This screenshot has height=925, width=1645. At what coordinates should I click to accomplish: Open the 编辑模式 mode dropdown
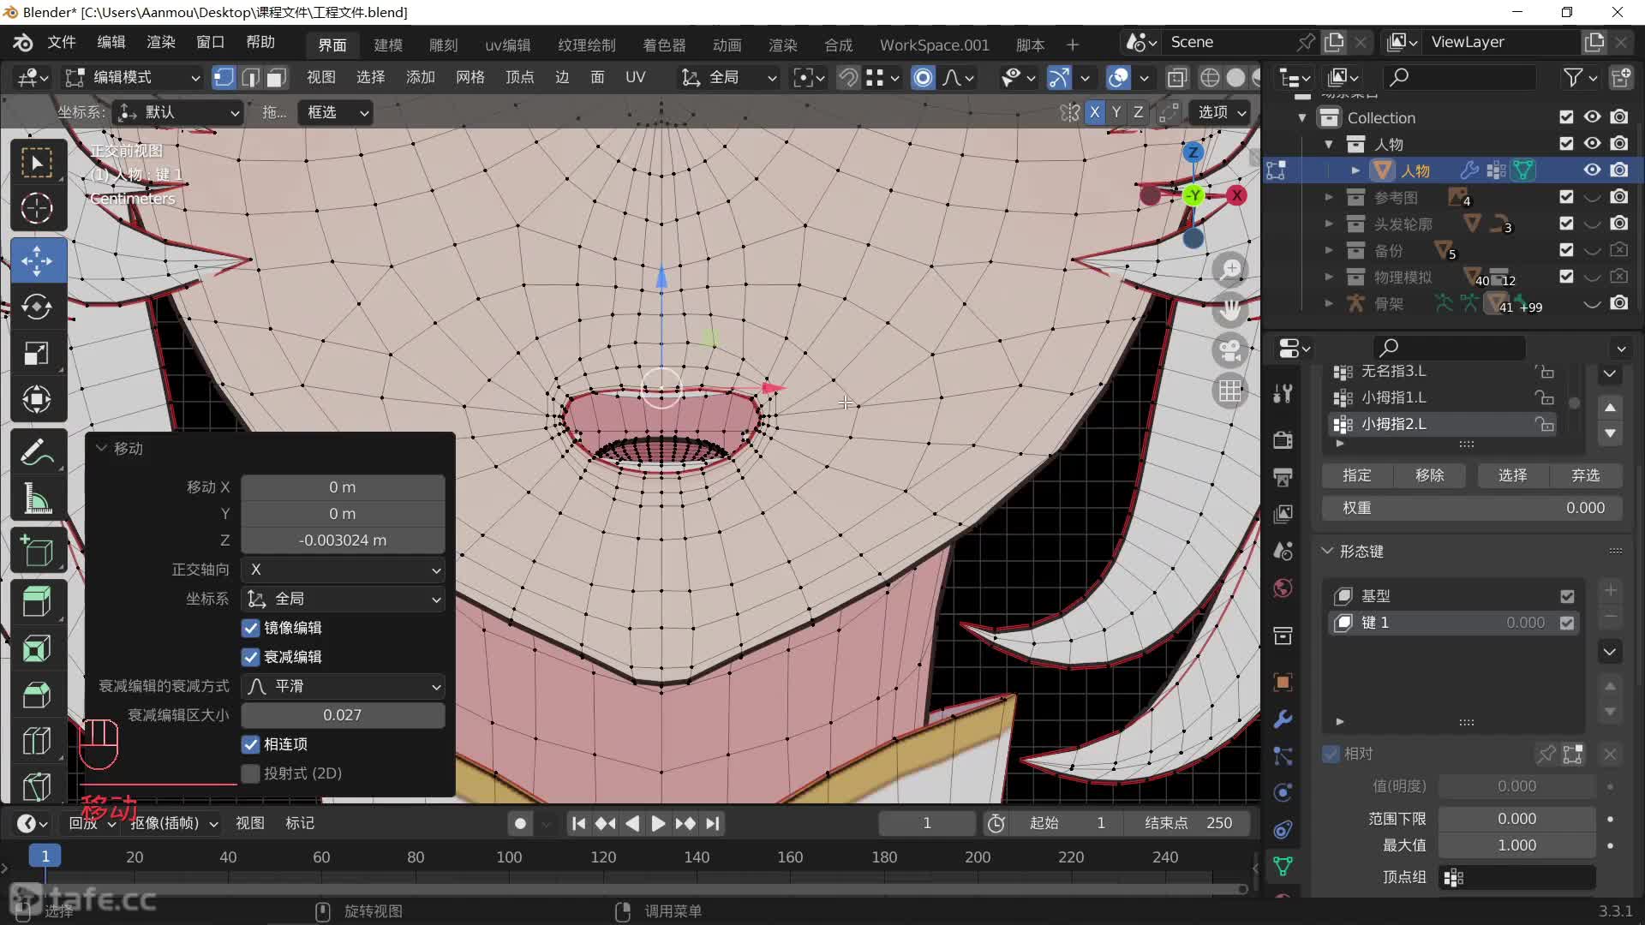[x=133, y=77]
